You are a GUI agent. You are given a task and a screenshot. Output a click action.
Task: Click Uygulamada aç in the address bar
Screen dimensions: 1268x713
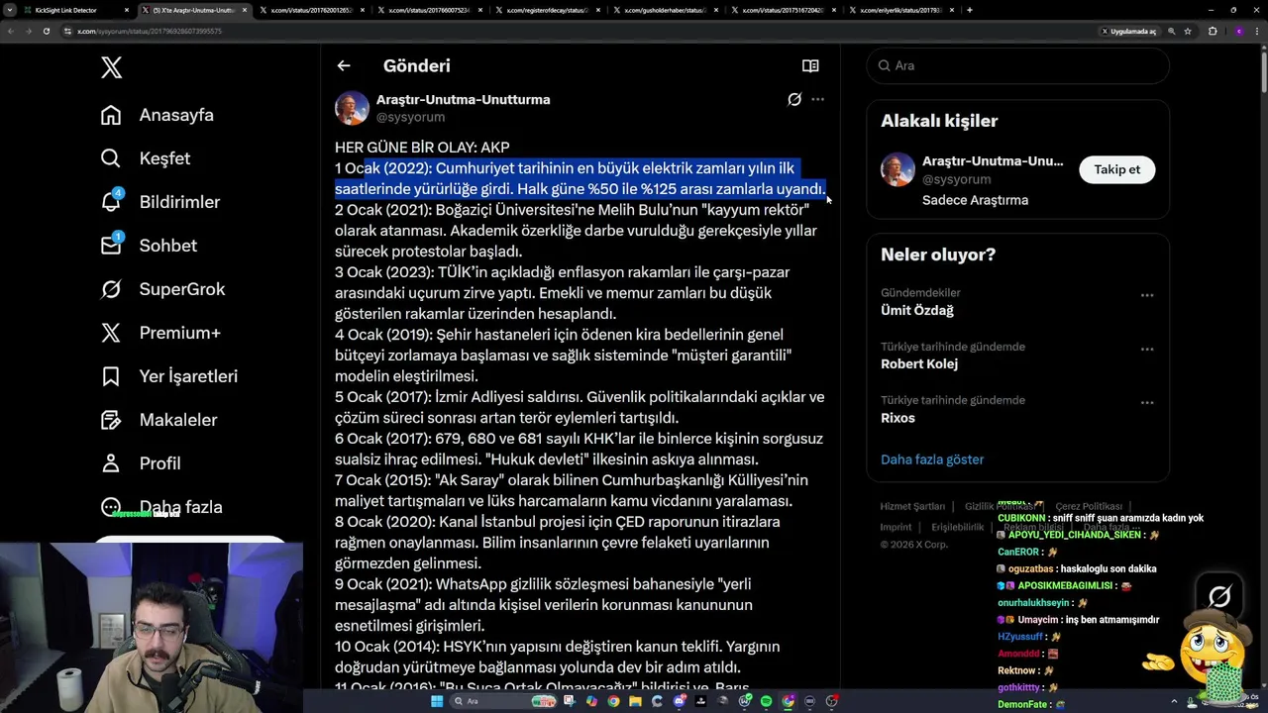click(x=1128, y=31)
